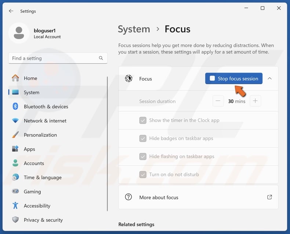The image size is (290, 234).
Task: Click the external link icon for More about focus
Action: point(269,197)
